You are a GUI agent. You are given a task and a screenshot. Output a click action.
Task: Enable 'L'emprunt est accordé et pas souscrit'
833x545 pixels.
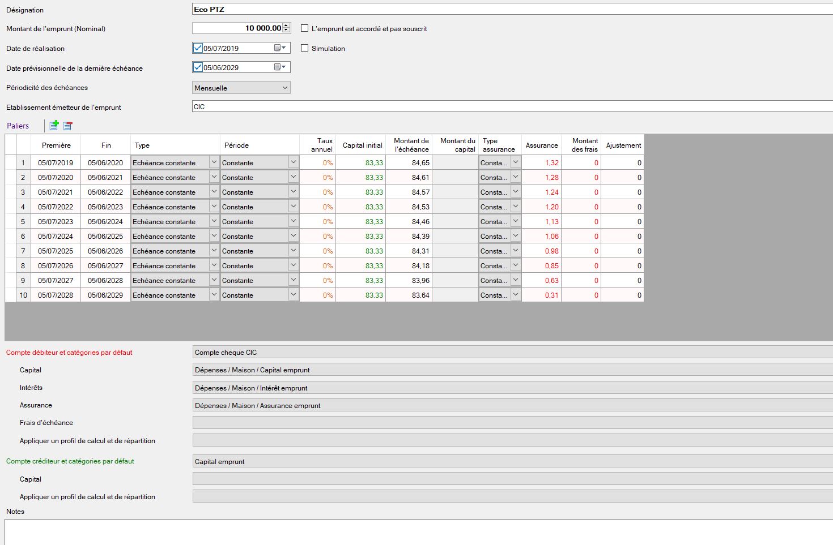tap(305, 28)
